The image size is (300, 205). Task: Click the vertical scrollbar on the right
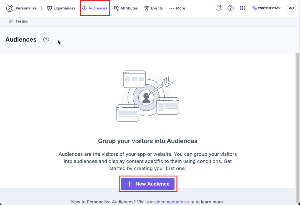pyautogui.click(x=297, y=128)
